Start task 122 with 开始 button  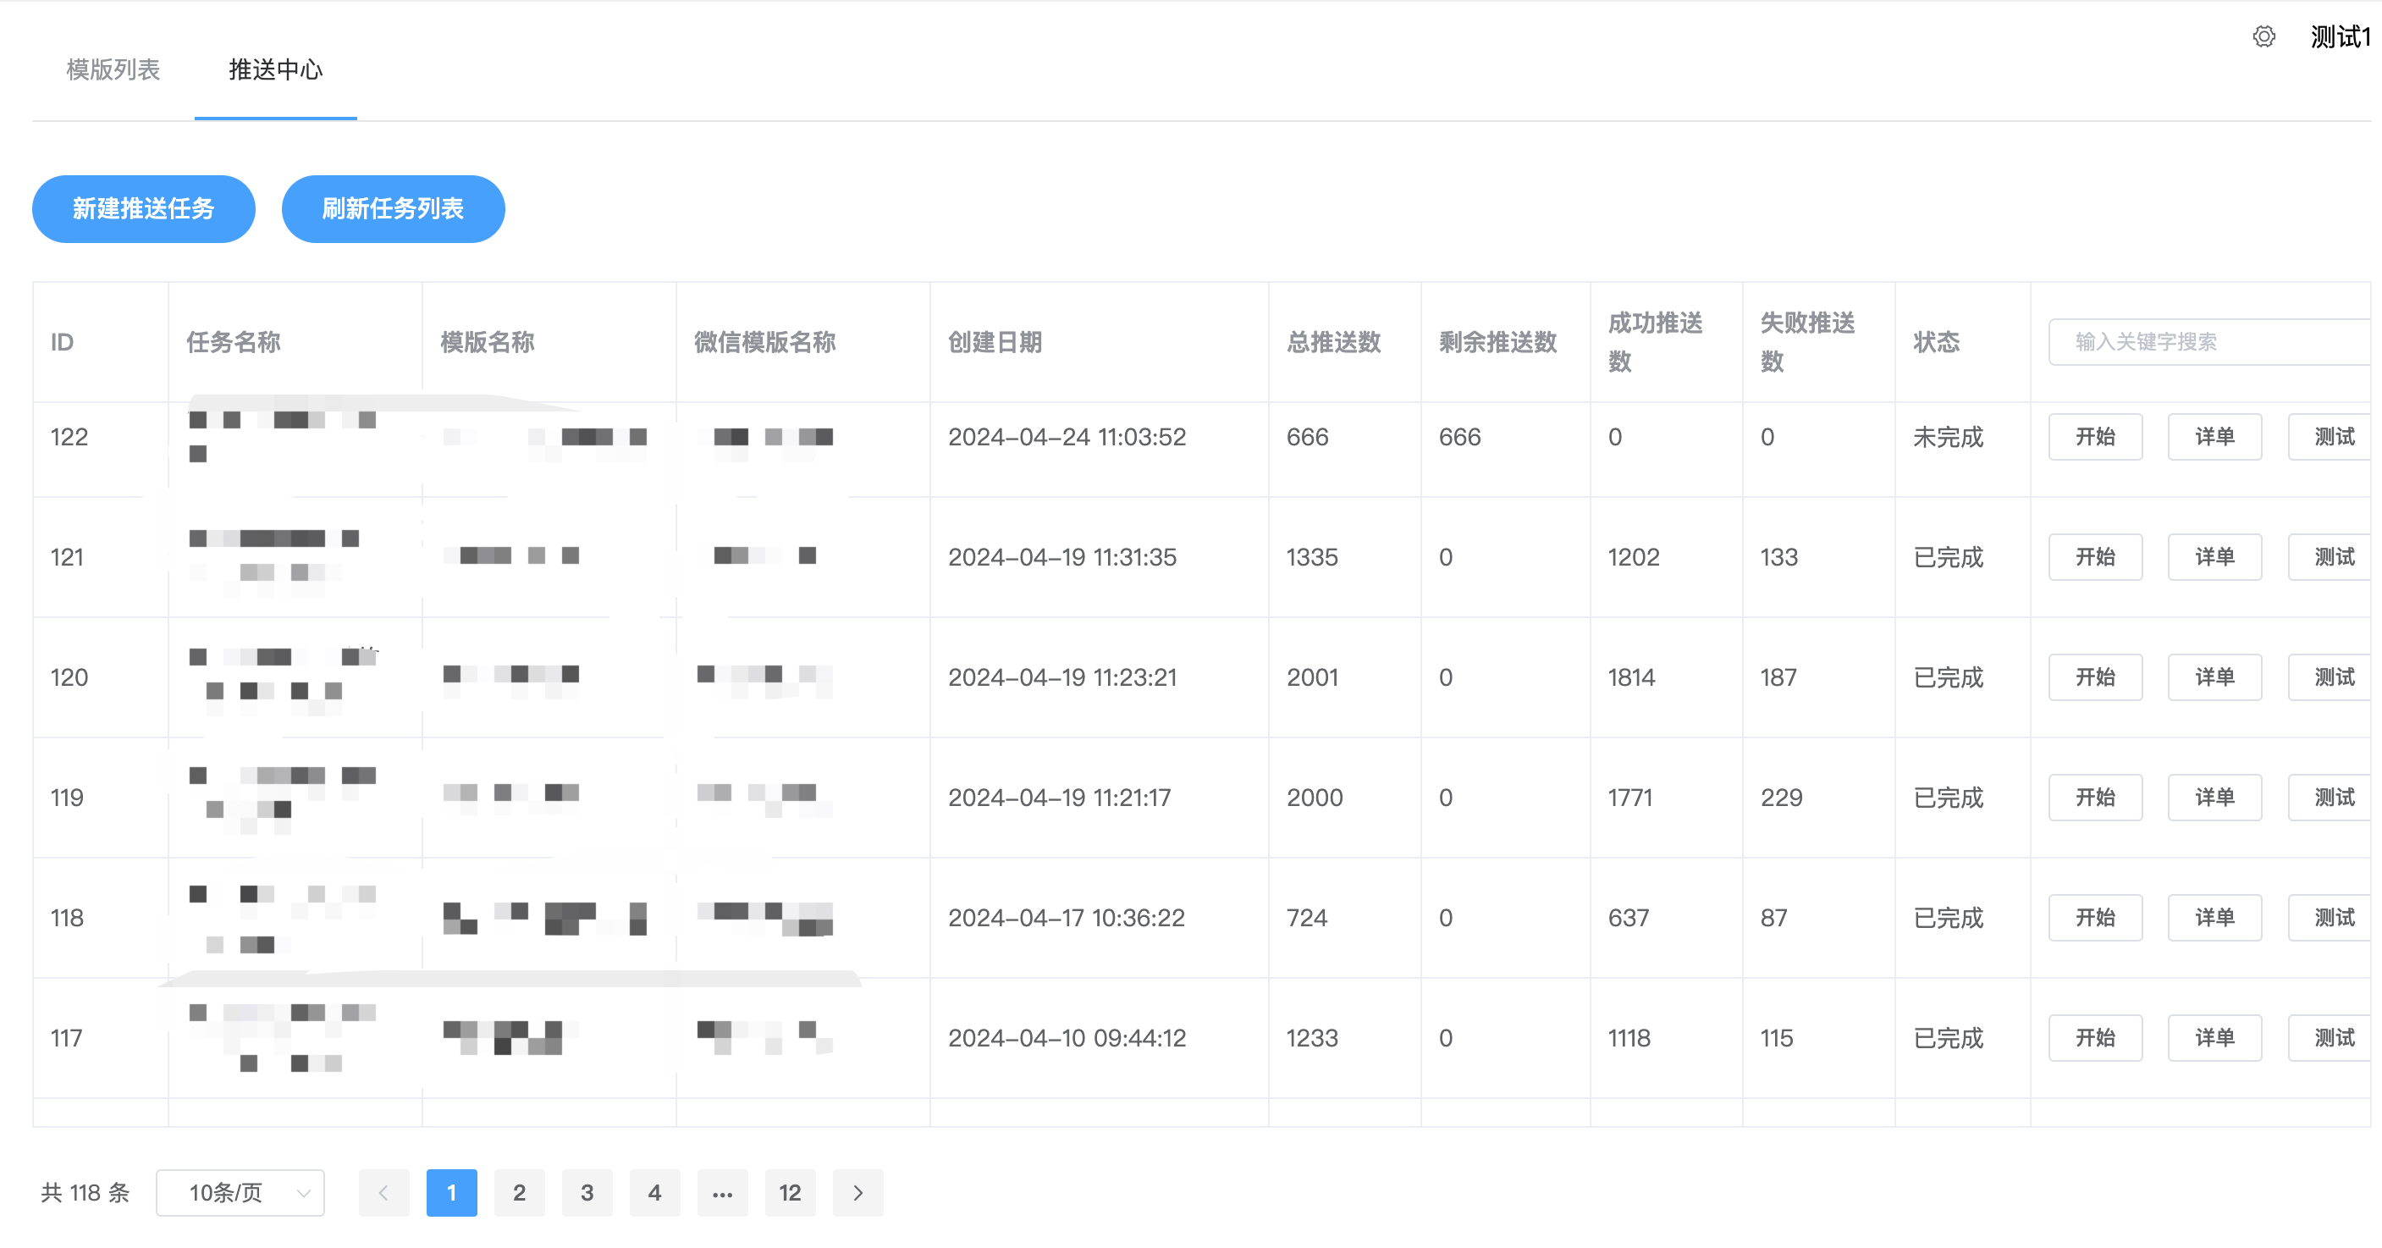[x=2095, y=437]
